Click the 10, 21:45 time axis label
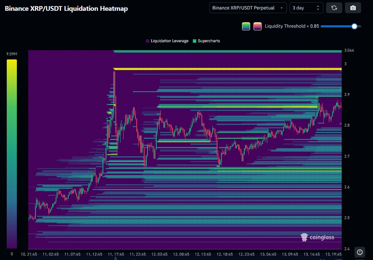Viewport: 373px width, 260px height. 29,254
